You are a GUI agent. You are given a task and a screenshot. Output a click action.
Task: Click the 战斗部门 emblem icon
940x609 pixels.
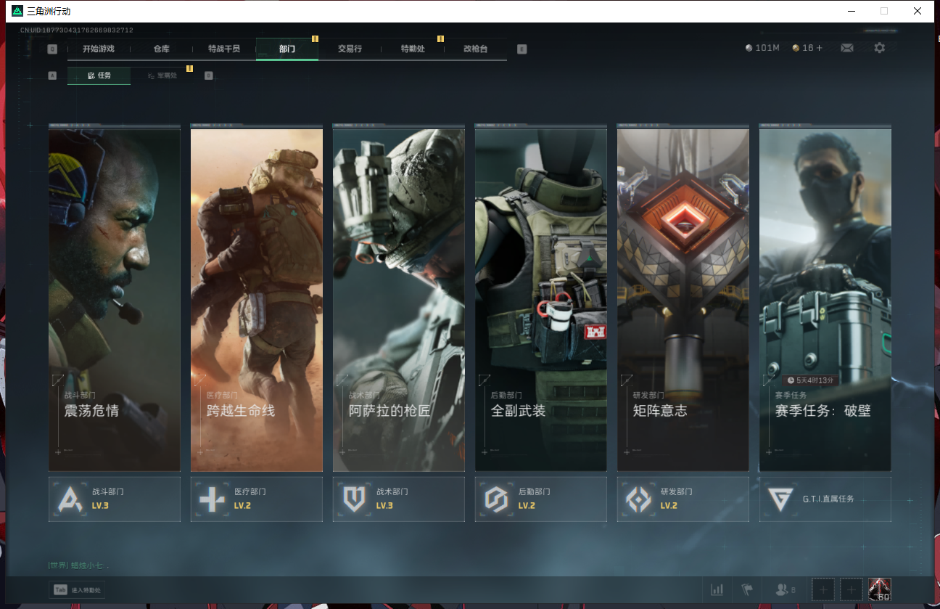[70, 499]
